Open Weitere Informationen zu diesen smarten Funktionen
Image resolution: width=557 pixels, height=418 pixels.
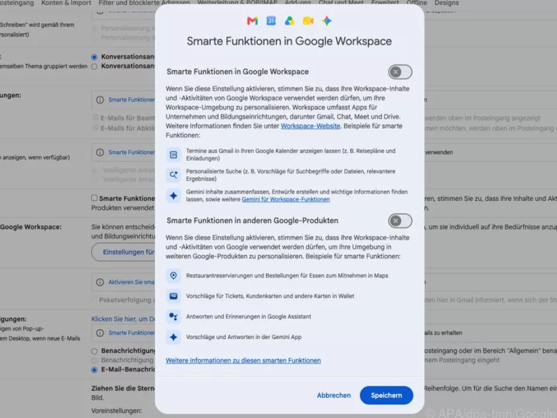[x=243, y=361]
